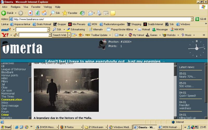
Task: Open the Windows Start button
Action: [6, 127]
